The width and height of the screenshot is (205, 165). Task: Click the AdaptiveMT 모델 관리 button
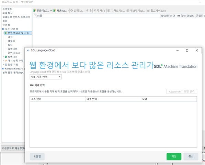182,91
